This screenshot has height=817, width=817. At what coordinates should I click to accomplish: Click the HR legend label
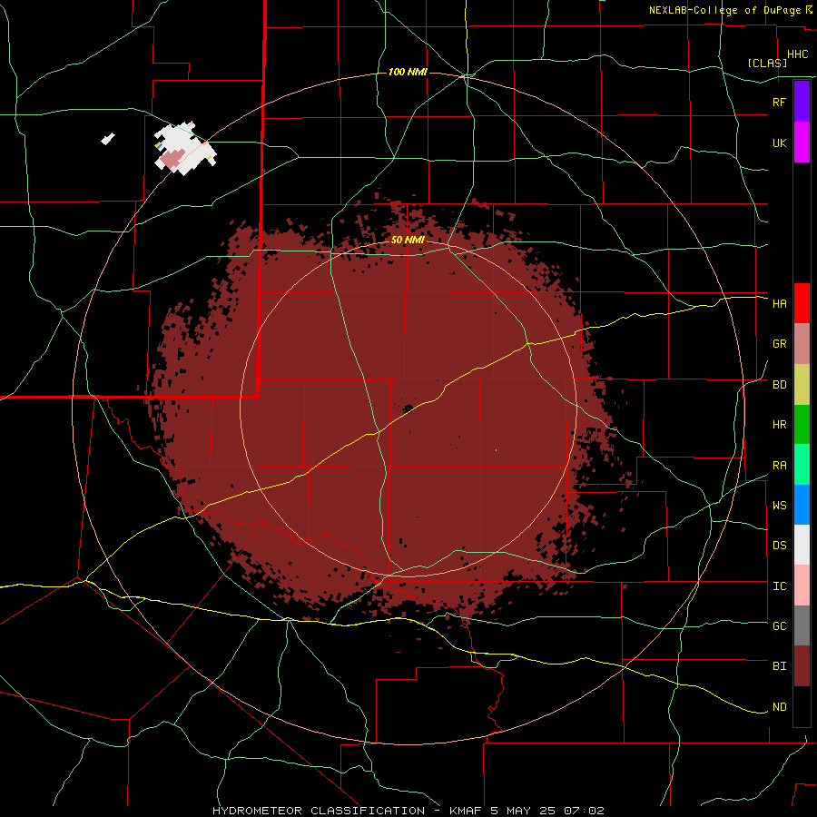tap(779, 425)
